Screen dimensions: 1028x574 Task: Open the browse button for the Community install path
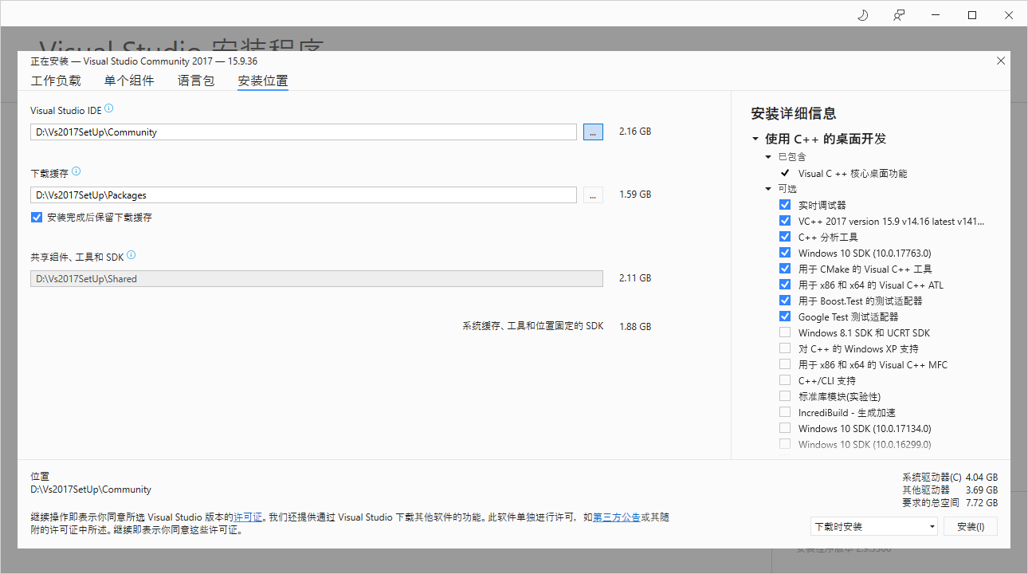(593, 131)
